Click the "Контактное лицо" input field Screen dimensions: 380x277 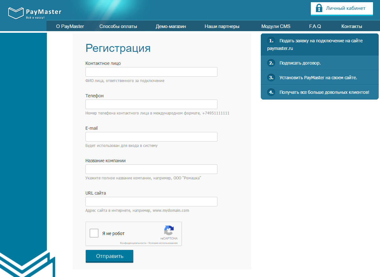click(x=151, y=72)
